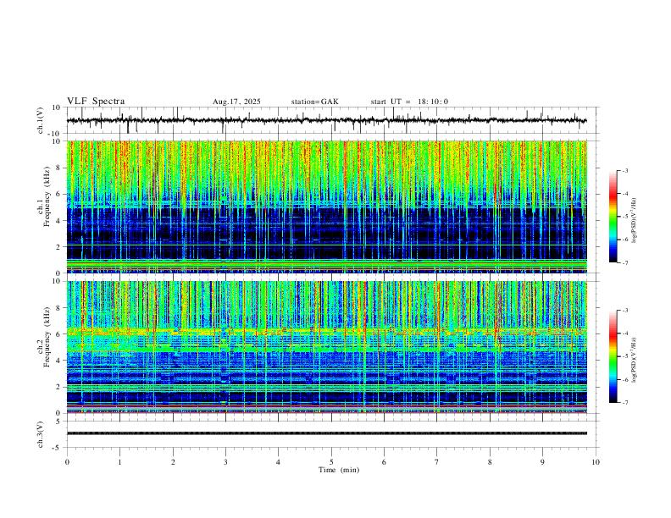Click the "-7" label on ch.1 colorbar
This screenshot has width=671, height=518.
tap(624, 262)
